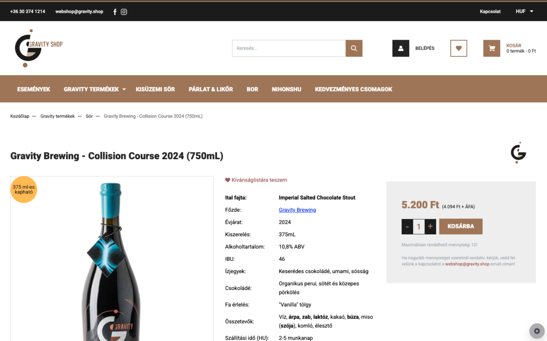This screenshot has height=341, width=547.
Task: Open wishlist via heart icon button
Action: click(459, 48)
